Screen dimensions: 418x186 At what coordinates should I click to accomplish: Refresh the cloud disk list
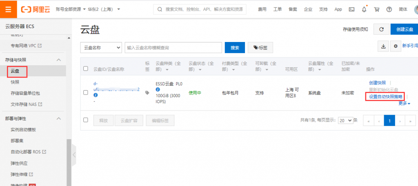381,29
